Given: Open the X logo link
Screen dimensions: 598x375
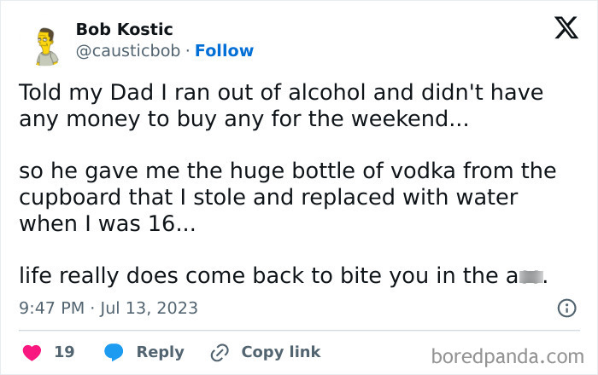Looking at the screenshot, I should tap(560, 29).
